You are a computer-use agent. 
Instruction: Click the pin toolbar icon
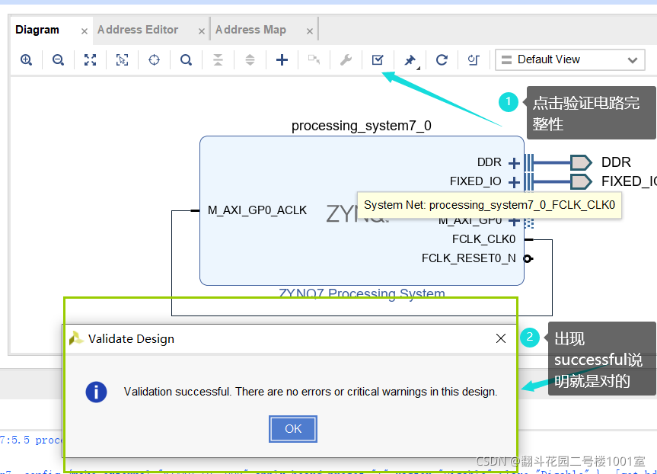tap(410, 60)
